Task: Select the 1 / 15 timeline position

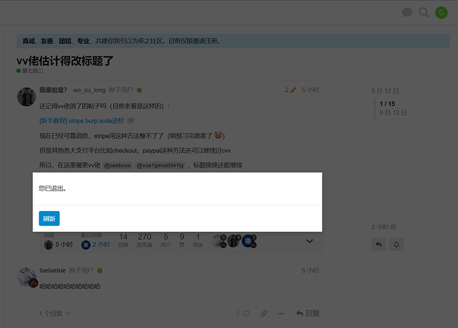Action: point(387,104)
